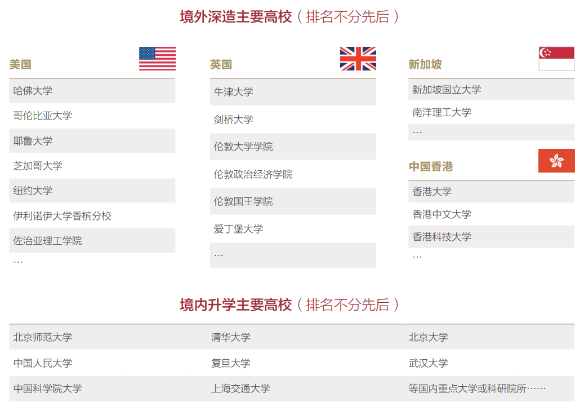Select the 新加坡国立大学 row
This screenshot has height=415, width=584.
pyautogui.click(x=492, y=90)
